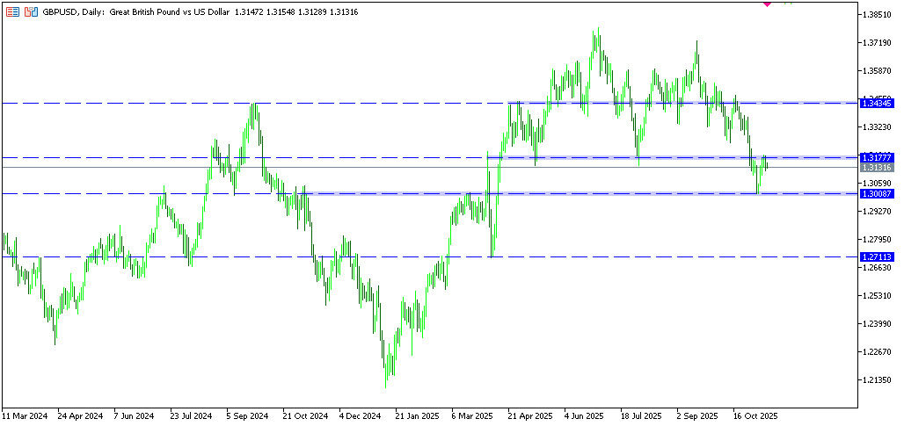Viewport: 904px width, 426px height.
Task: Click the 23 Jul 2024 date label
Action: point(191,415)
